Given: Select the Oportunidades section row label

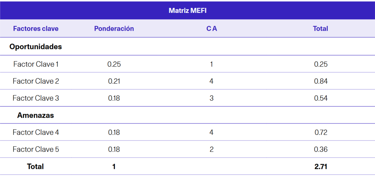Looking at the screenshot, I should tap(36, 47).
